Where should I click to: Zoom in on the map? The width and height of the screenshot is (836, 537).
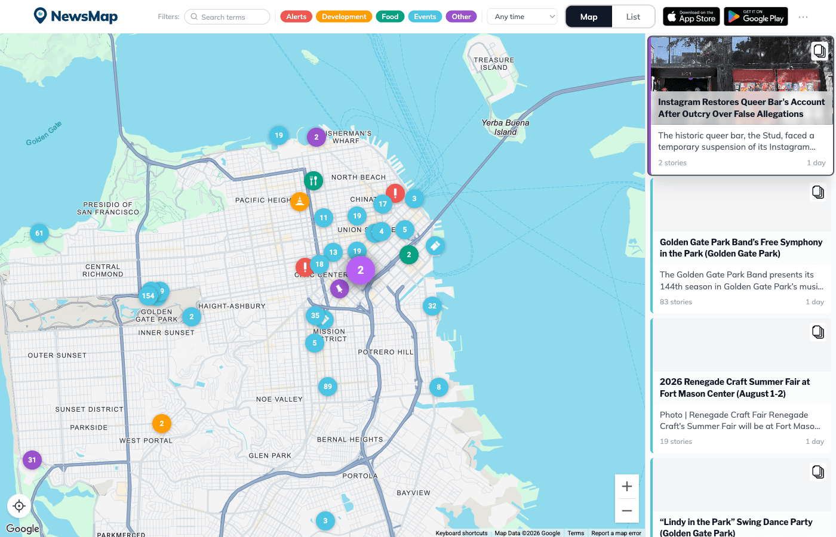click(627, 486)
